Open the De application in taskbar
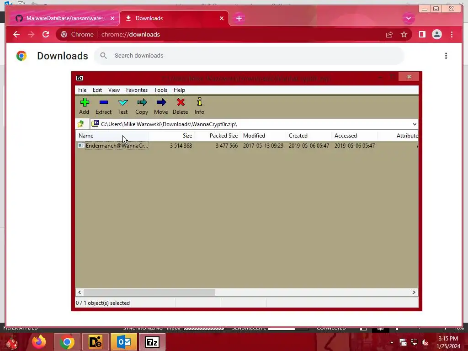The height and width of the screenshot is (351, 468). coord(96,342)
